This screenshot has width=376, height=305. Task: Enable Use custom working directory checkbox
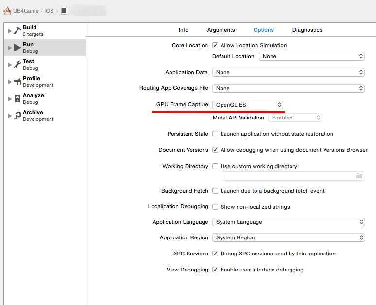click(x=215, y=166)
